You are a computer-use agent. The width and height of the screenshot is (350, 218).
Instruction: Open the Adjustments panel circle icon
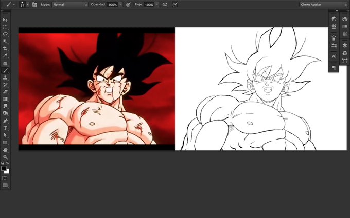tap(334, 19)
